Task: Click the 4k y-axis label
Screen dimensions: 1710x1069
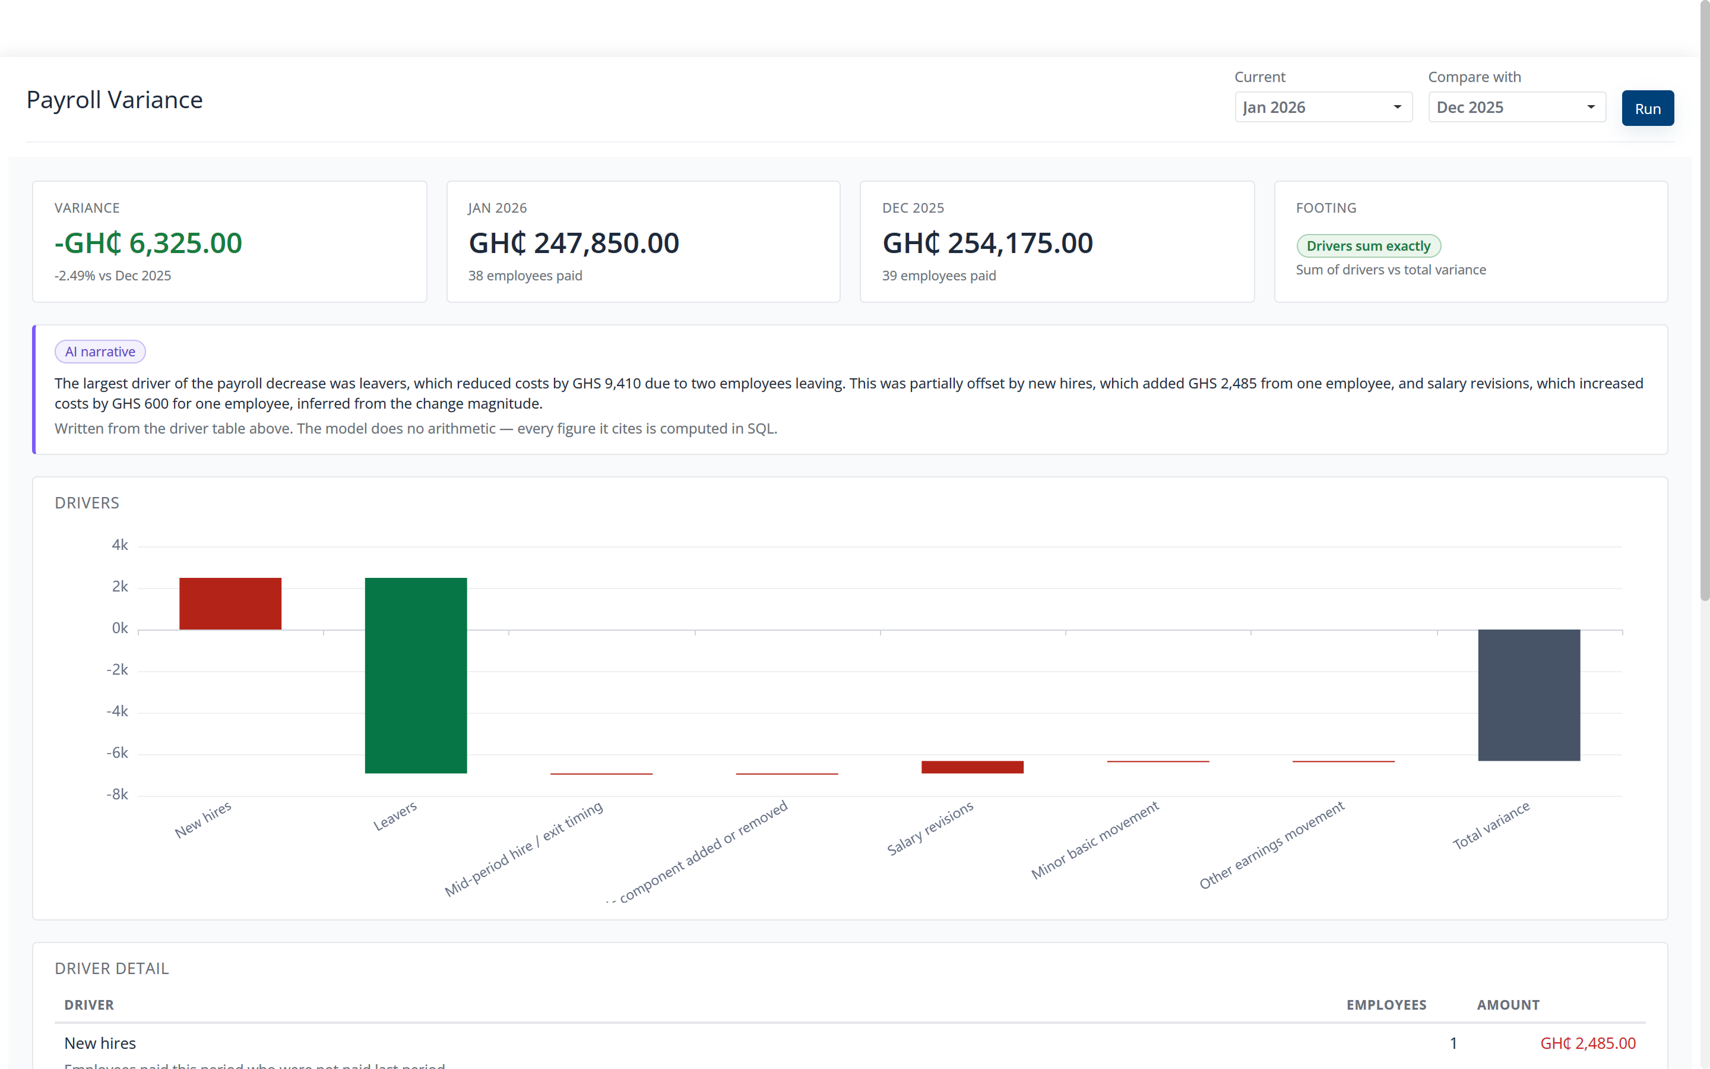Action: (x=119, y=545)
